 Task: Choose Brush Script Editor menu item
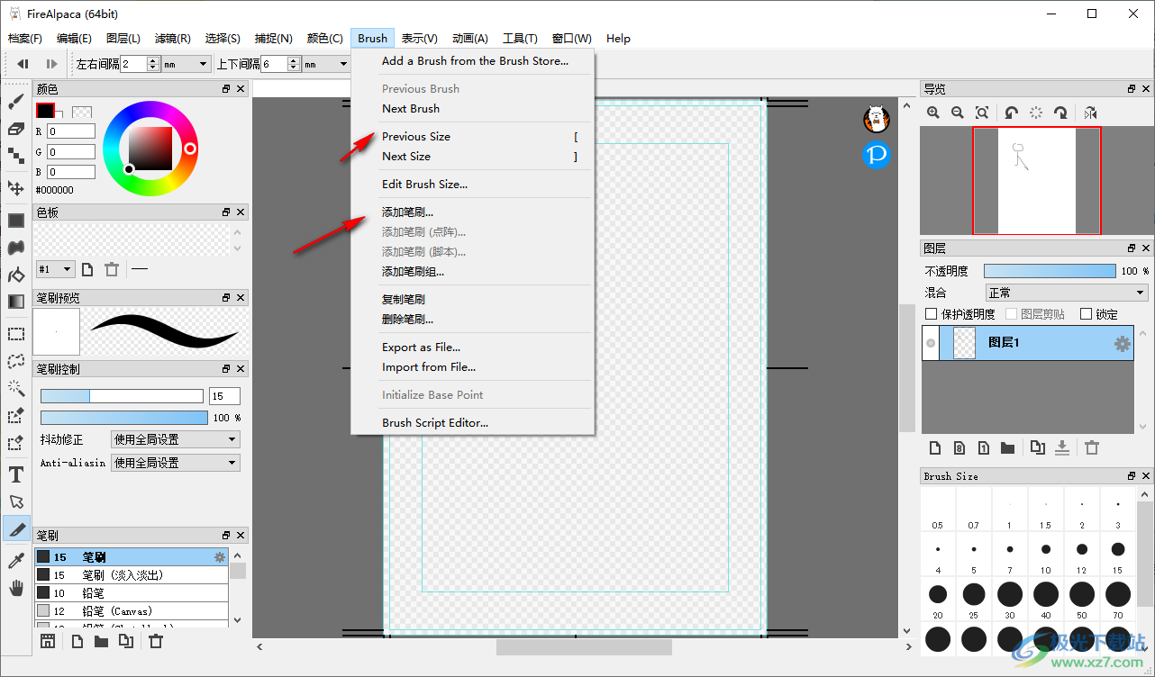coord(435,423)
